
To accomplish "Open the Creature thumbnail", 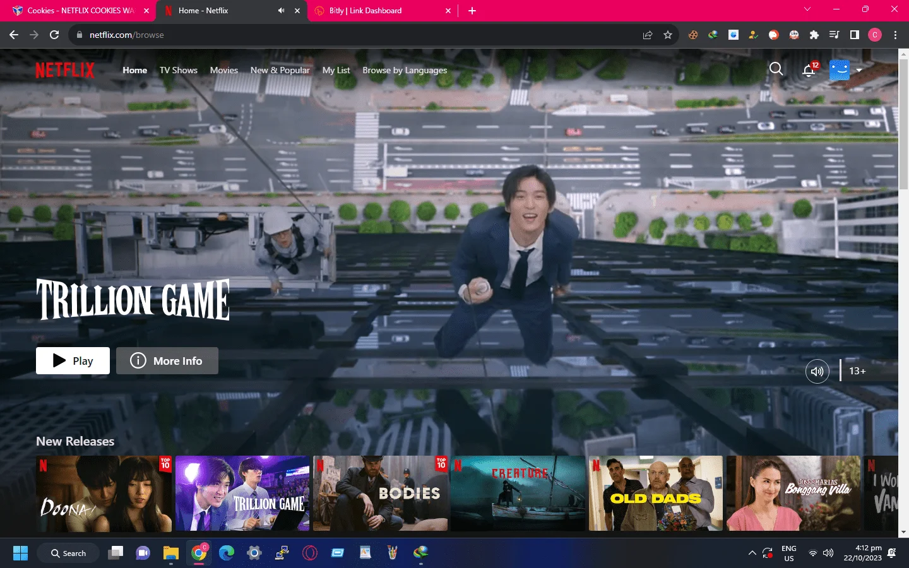I will (518, 494).
